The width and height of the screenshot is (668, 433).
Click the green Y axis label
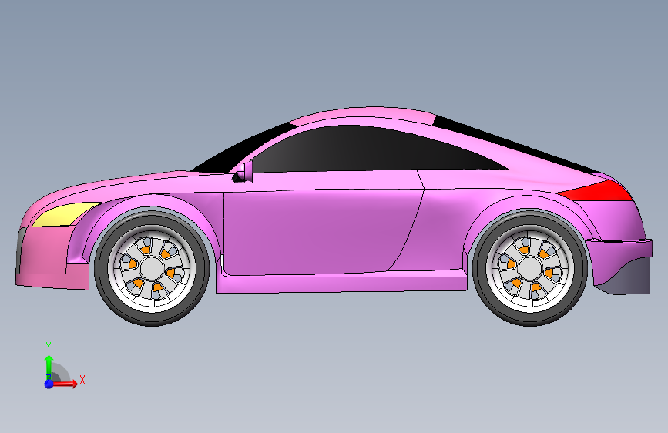click(x=49, y=347)
